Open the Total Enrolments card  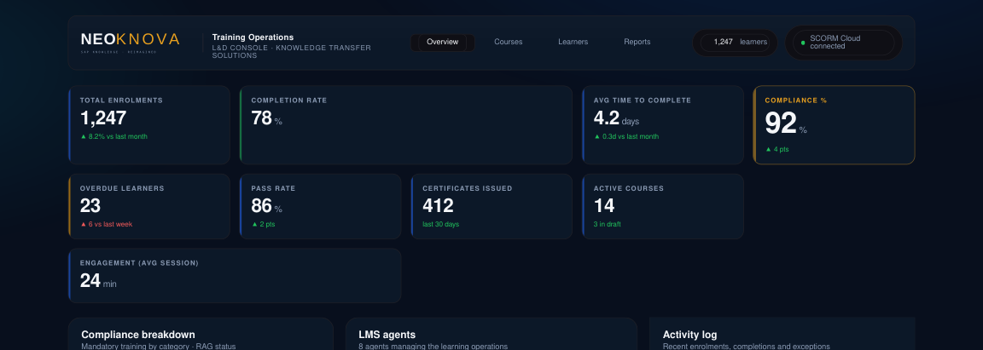click(x=149, y=125)
